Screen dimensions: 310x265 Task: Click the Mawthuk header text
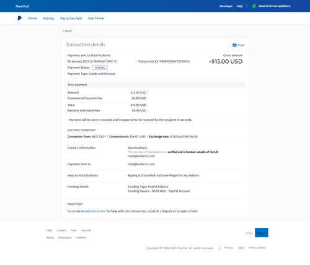click(22, 6)
